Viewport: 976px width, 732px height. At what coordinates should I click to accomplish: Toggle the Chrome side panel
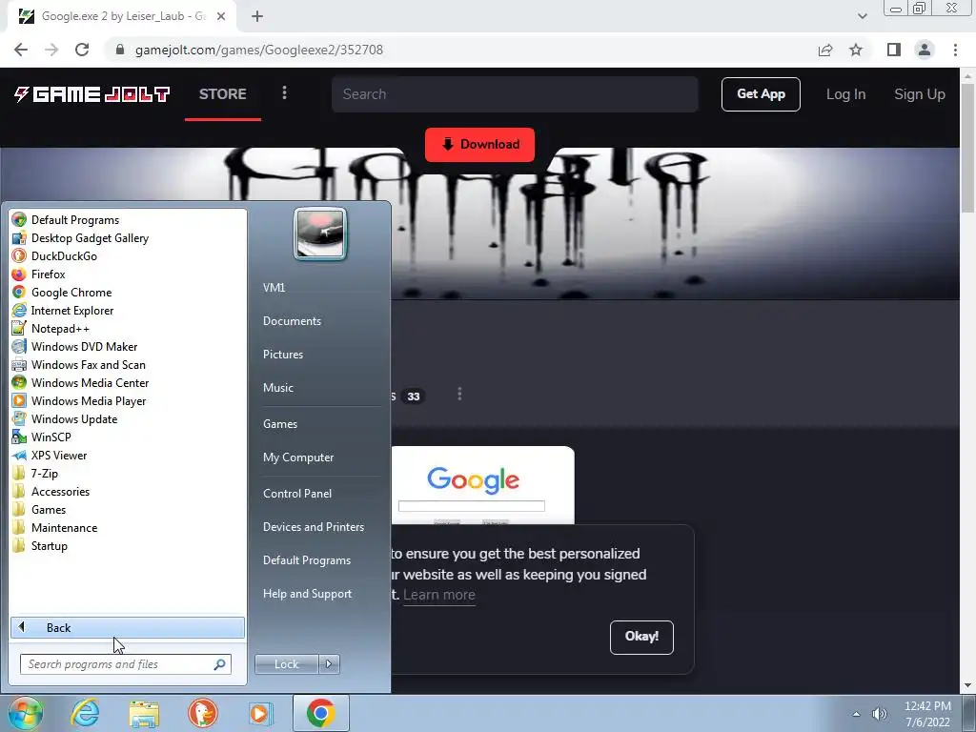pos(894,50)
